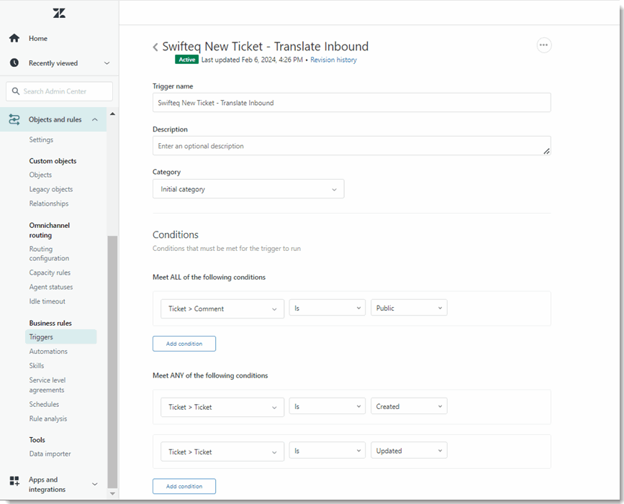Viewport: 624px width, 504px height.
Task: Select Settings under Objects and rules
Action: [x=41, y=140]
